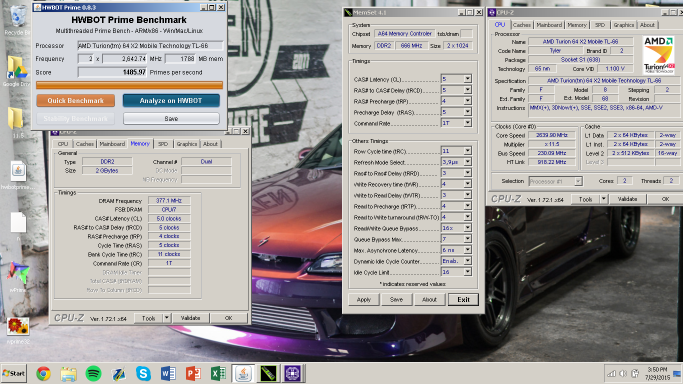Click Analyze on HWBOT button
Screen dimensions: 683x384
pyautogui.click(x=171, y=100)
